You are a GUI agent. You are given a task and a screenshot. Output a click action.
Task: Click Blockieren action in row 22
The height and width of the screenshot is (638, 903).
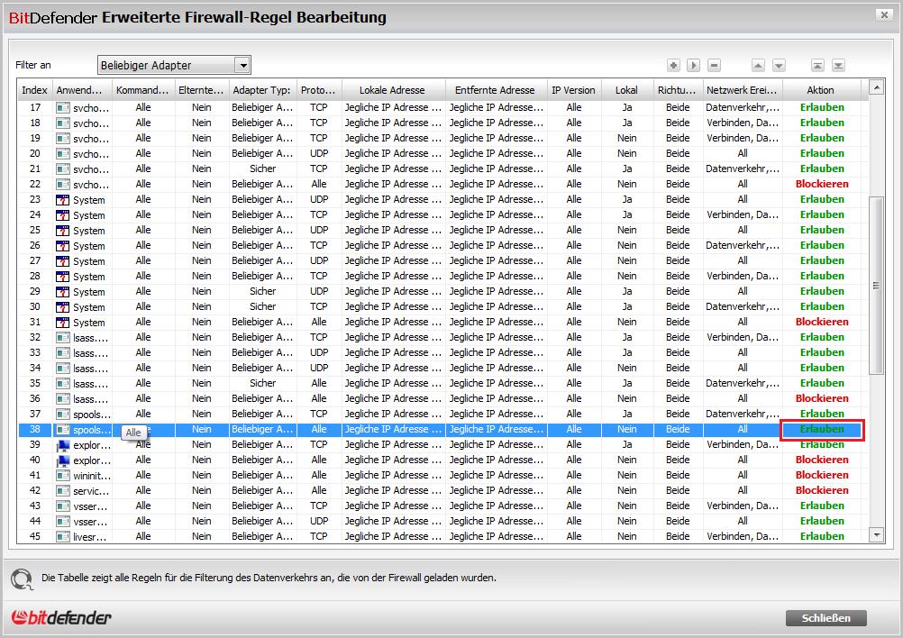tap(822, 184)
